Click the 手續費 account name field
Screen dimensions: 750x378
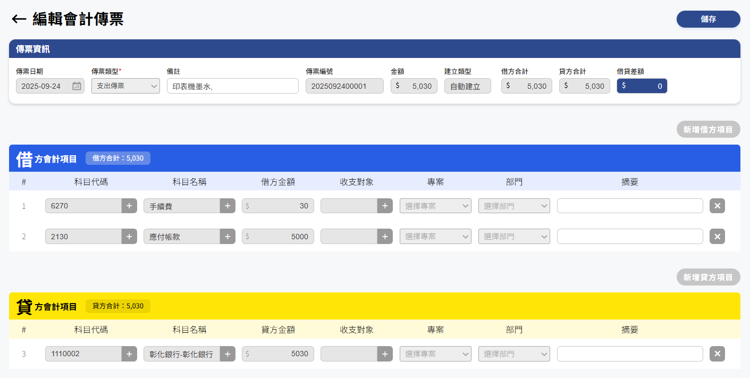182,206
